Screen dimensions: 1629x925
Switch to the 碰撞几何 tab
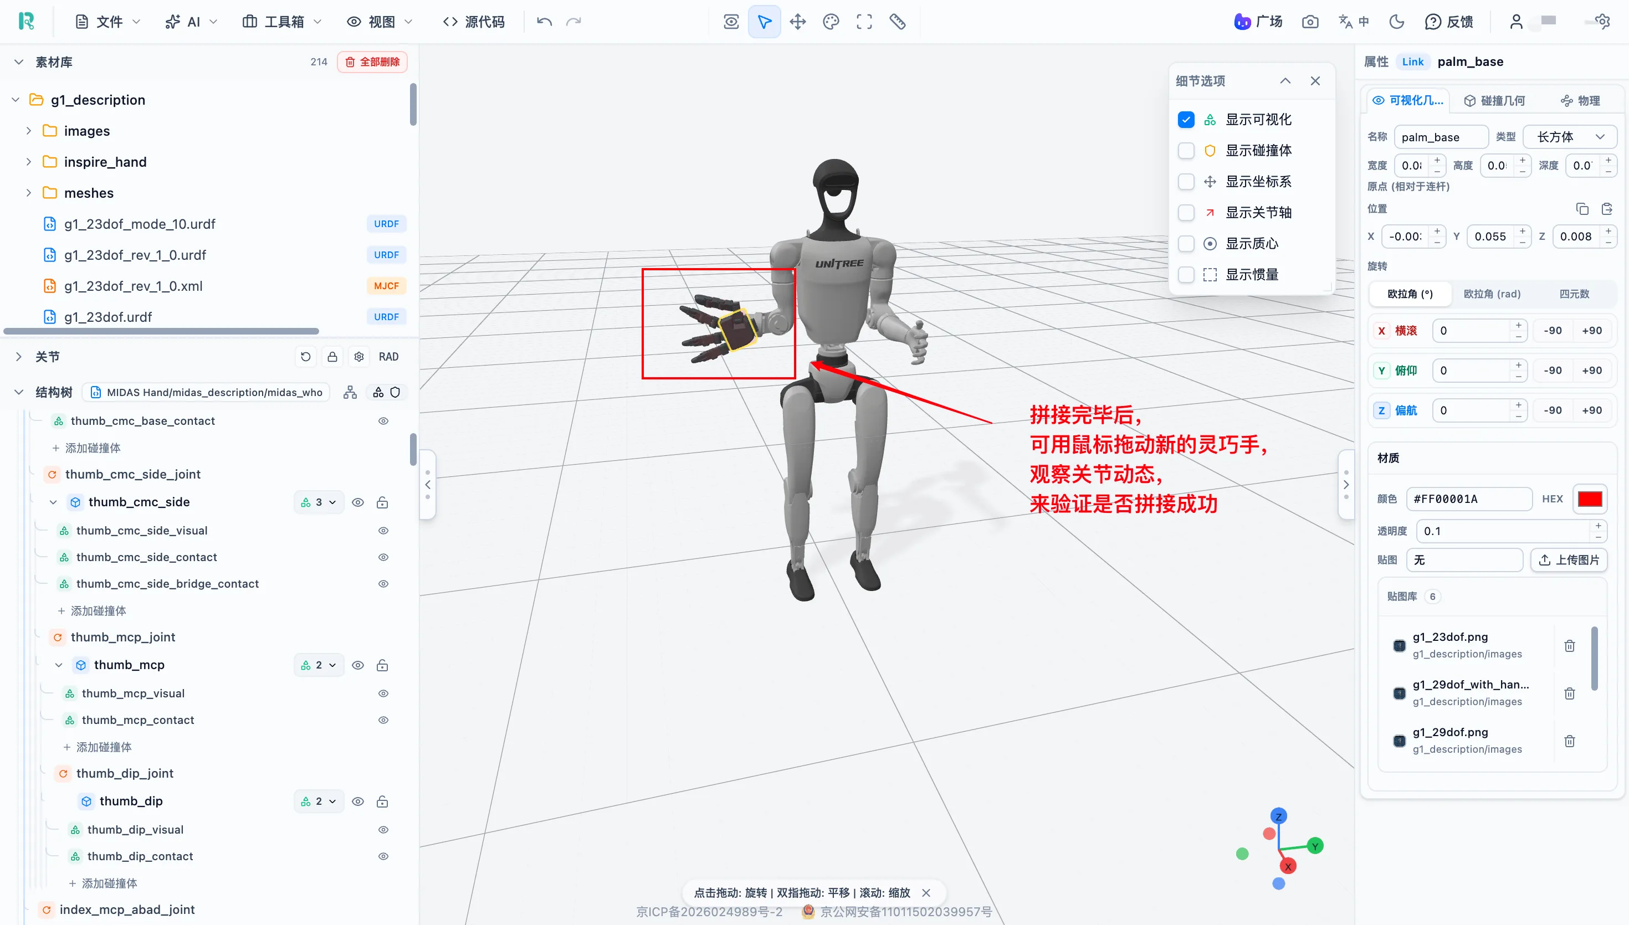(1494, 100)
